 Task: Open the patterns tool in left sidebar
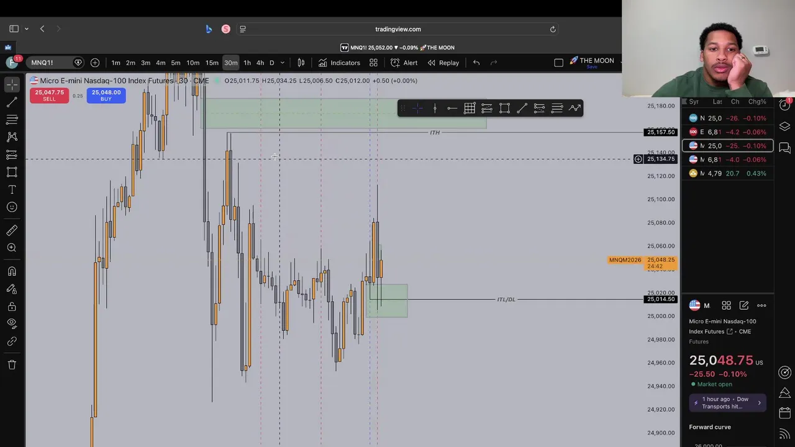(12, 137)
